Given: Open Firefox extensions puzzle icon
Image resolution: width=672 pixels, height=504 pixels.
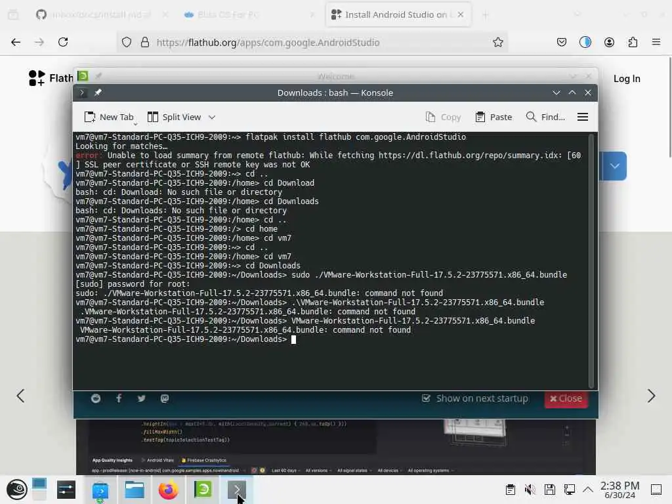Looking at the screenshot, I should click(x=633, y=42).
